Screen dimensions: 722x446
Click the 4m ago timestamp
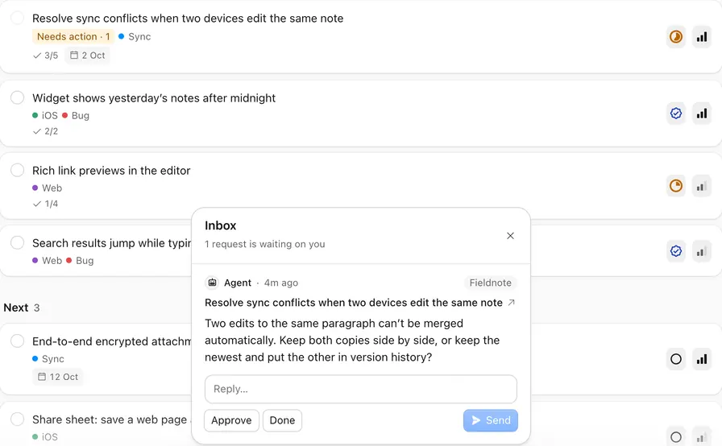281,283
